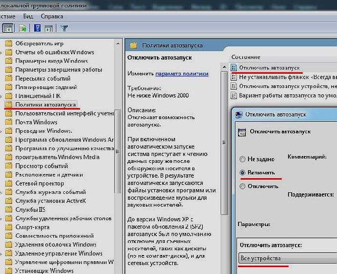
Task: Select Служба журнала событий folder
Action: tap(51, 192)
